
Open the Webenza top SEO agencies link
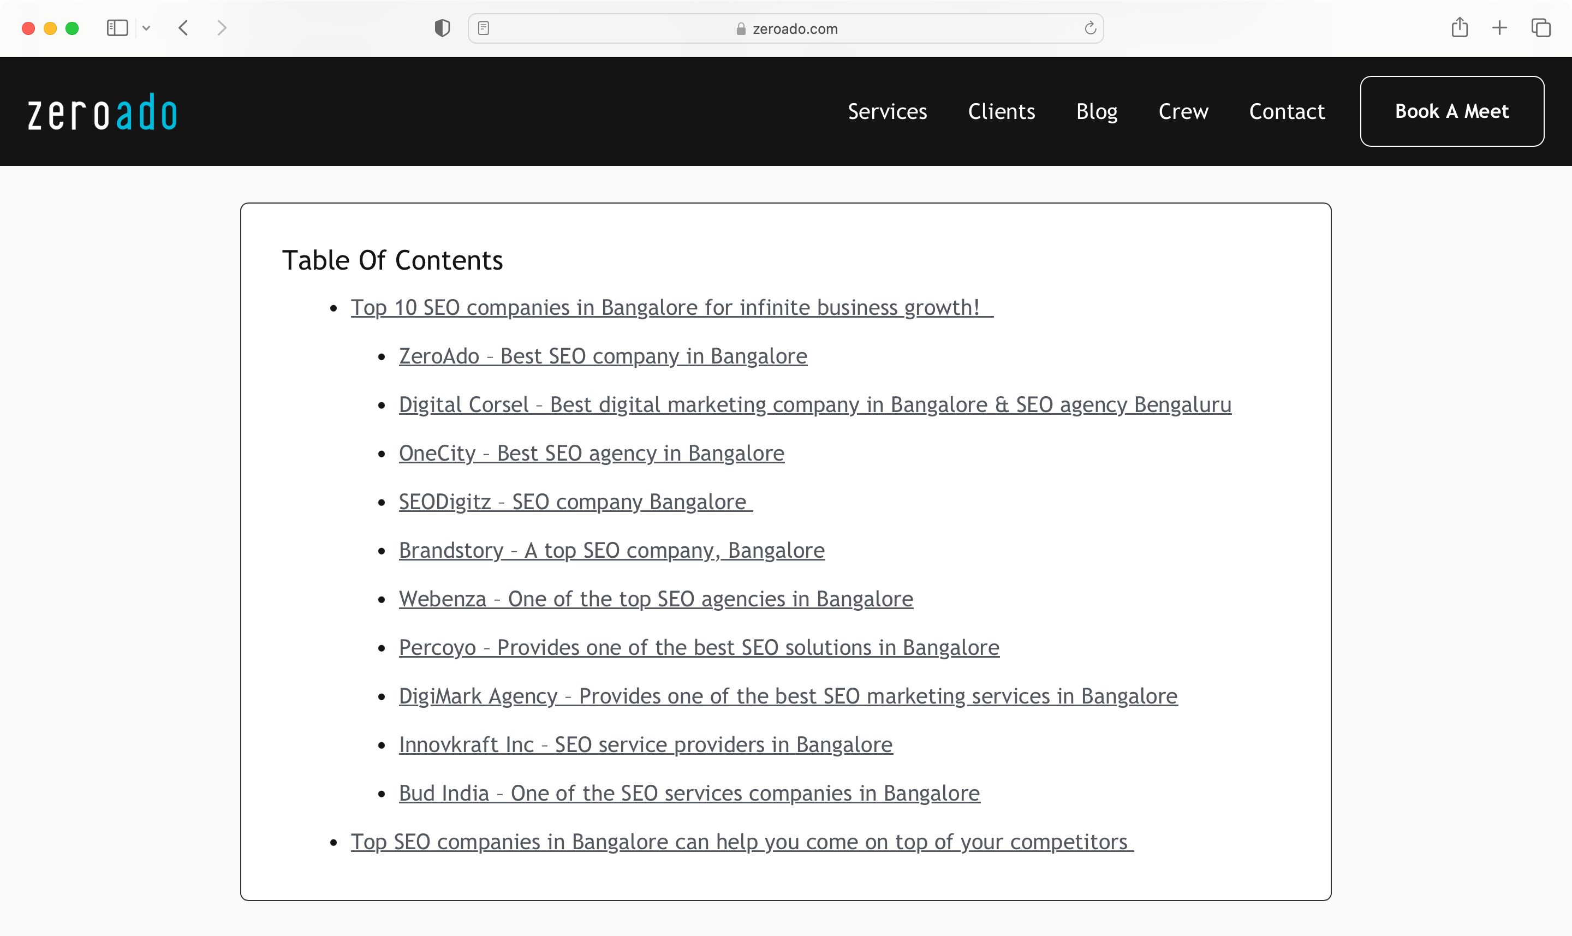click(x=656, y=599)
